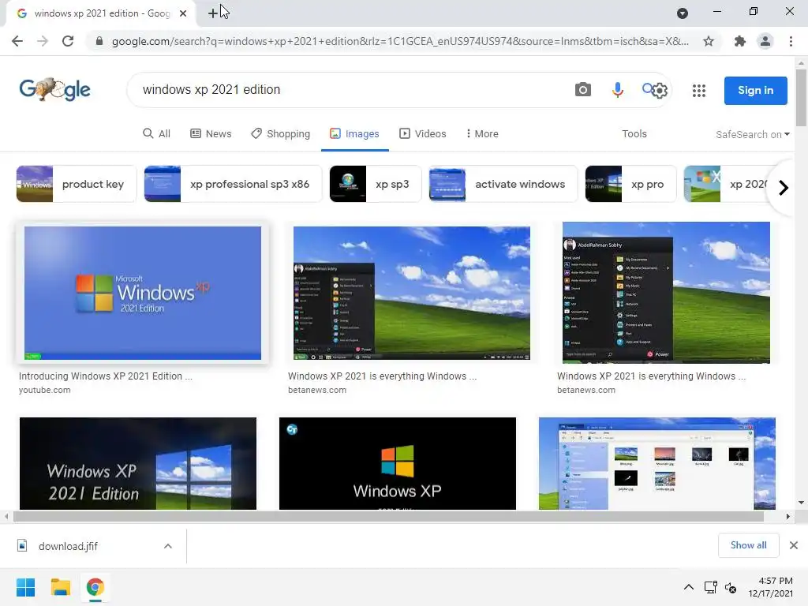
Task: Show more suggestion chips with the right arrow
Action: tap(784, 188)
